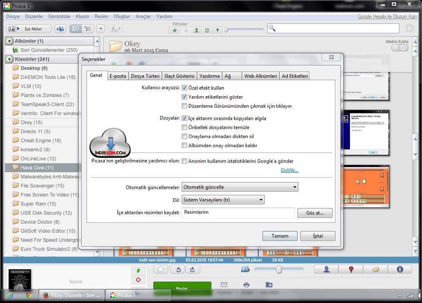Check Onaylama olmadan diskten sil
This screenshot has height=303, width=422.
pos(184,136)
